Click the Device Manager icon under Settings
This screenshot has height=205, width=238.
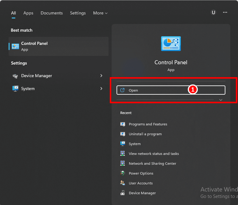pyautogui.click(x=15, y=76)
